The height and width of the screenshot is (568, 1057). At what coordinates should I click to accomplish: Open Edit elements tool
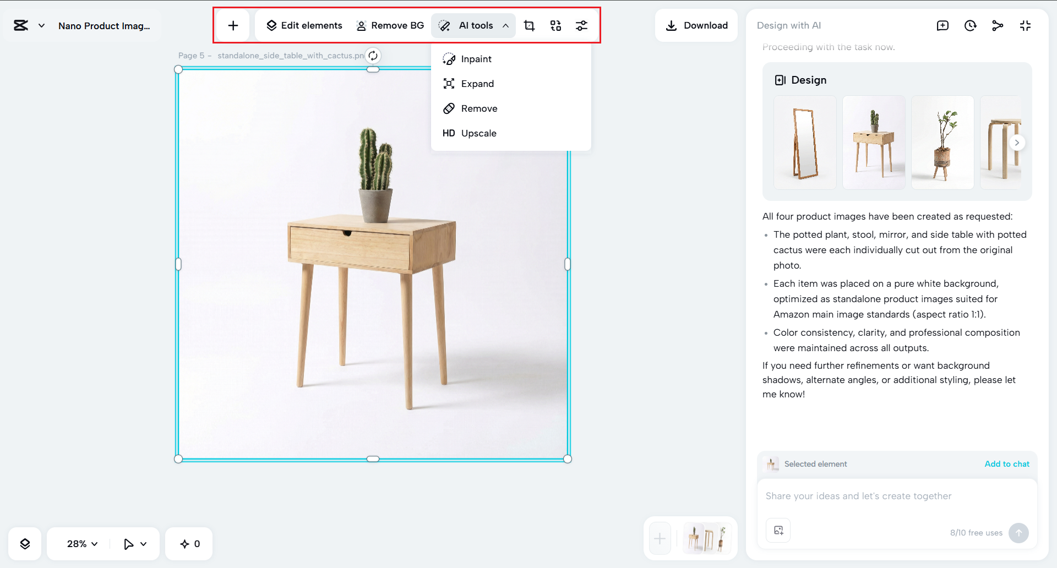point(304,25)
